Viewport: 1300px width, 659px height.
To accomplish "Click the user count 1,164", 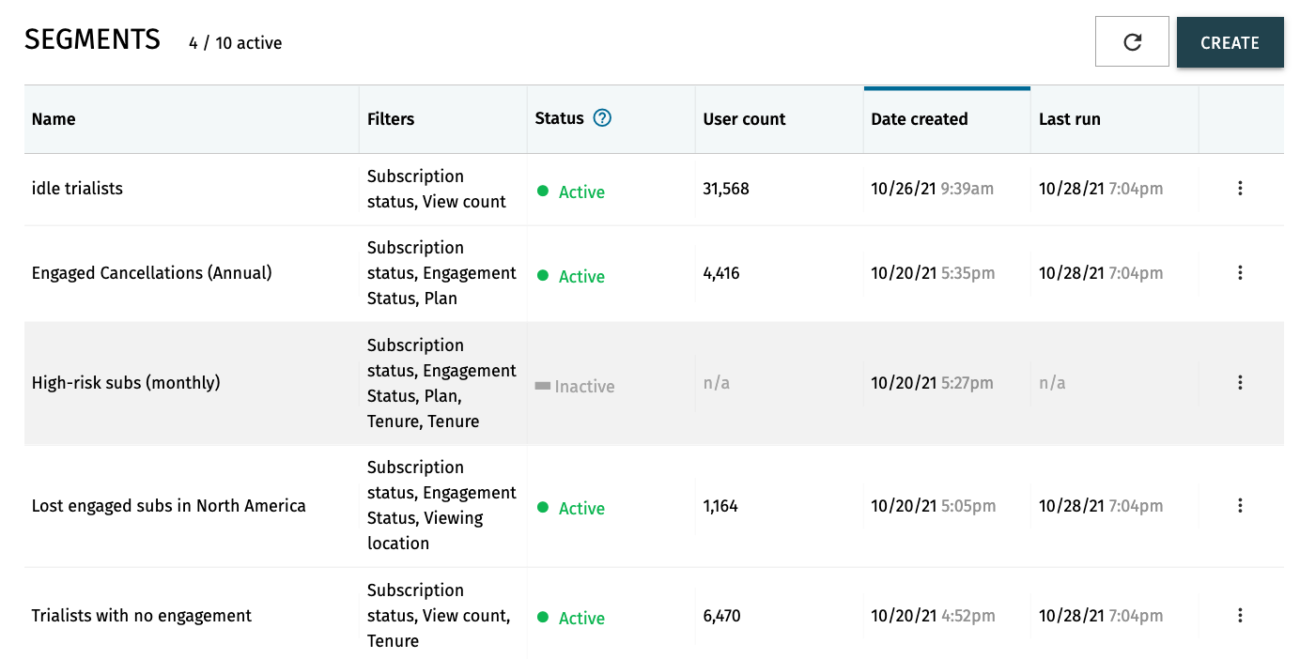I will tap(720, 506).
